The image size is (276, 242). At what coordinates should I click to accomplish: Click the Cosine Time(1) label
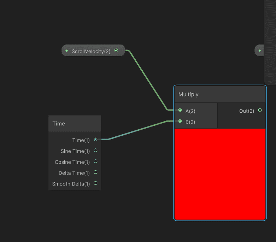[x=72, y=162]
